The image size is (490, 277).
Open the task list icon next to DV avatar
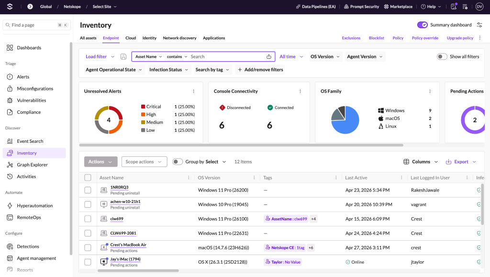click(465, 7)
